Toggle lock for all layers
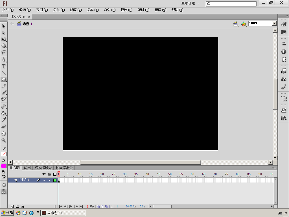 (49, 174)
